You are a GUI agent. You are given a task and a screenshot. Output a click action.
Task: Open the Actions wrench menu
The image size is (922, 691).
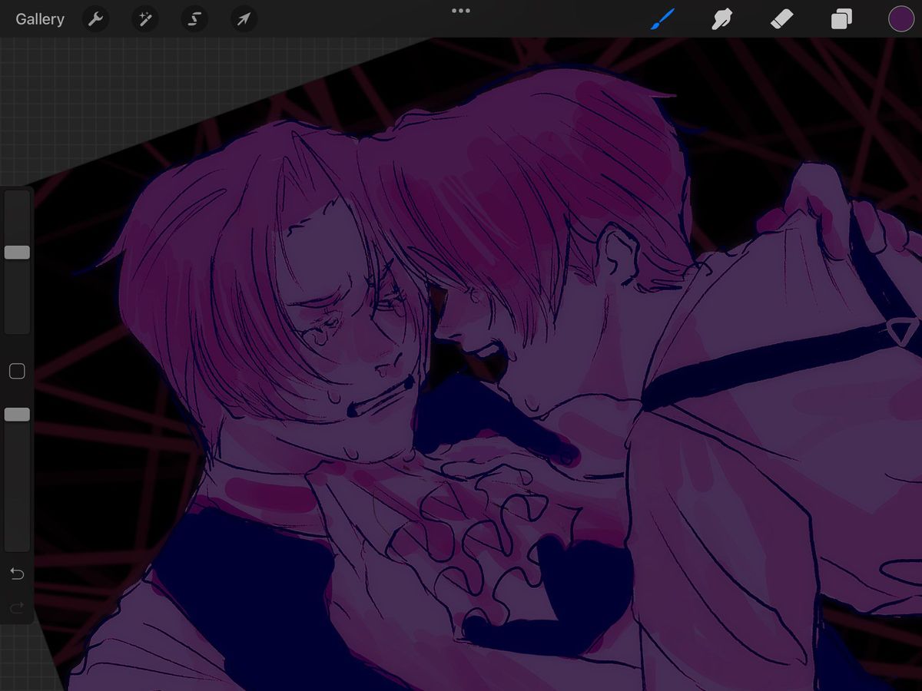[95, 19]
